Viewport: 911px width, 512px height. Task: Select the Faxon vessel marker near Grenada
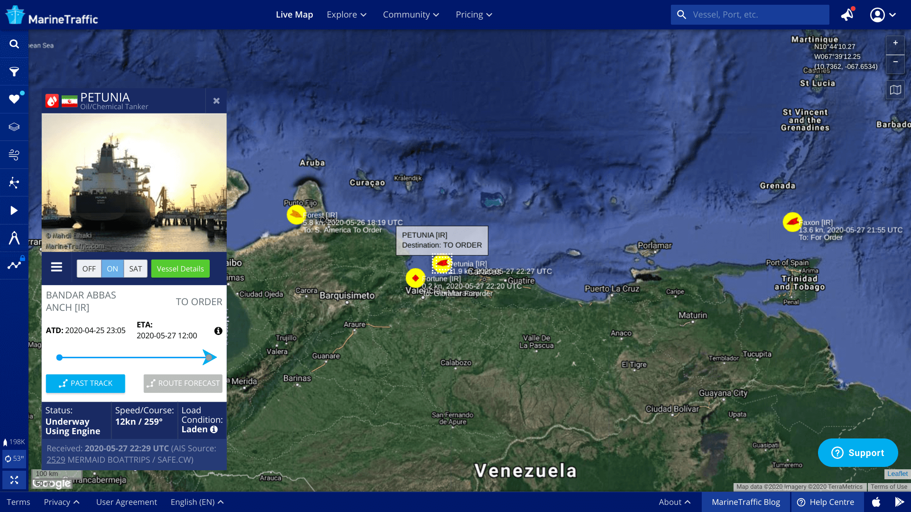click(x=792, y=222)
